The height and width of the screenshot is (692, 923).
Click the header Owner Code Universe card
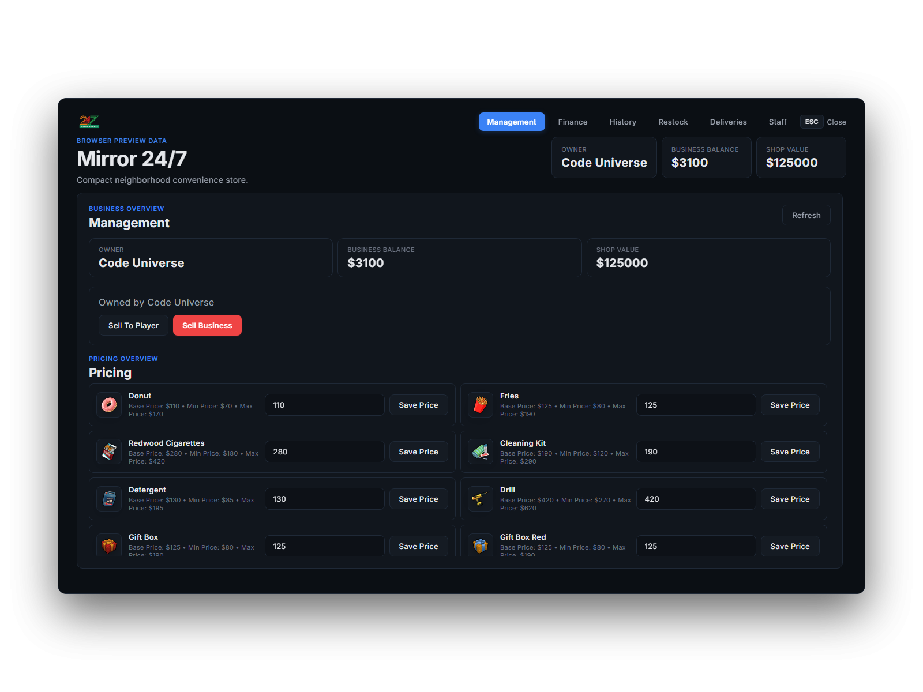(604, 157)
